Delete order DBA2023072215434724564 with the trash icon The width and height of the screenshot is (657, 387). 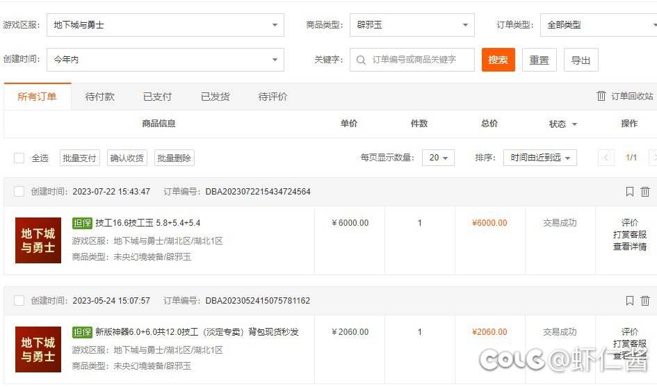click(x=645, y=192)
